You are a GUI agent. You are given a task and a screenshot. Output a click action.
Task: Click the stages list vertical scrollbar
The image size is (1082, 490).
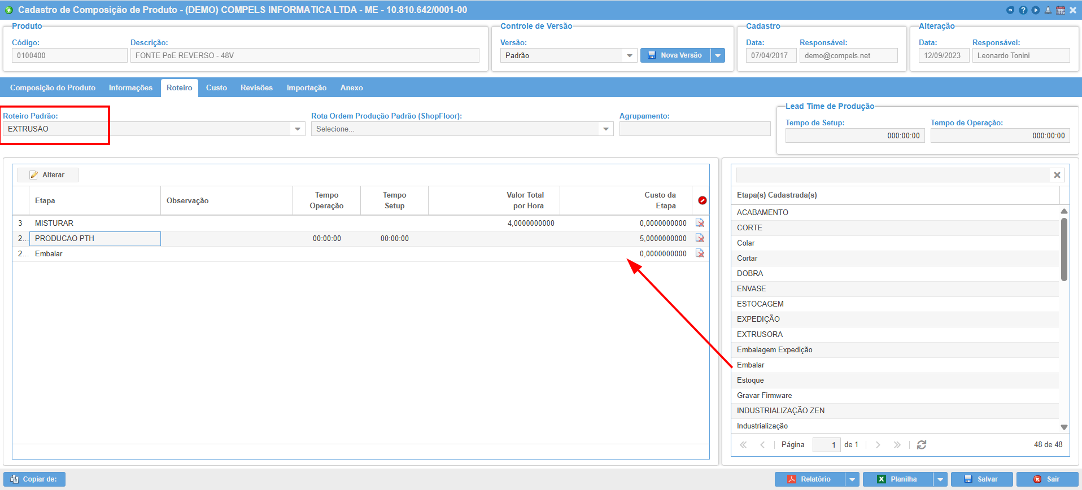coord(1064,250)
